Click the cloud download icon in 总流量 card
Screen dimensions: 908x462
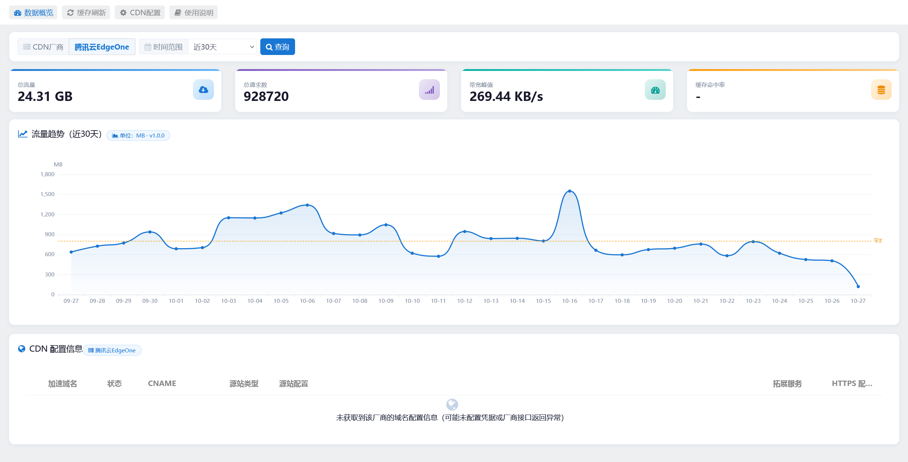[203, 90]
